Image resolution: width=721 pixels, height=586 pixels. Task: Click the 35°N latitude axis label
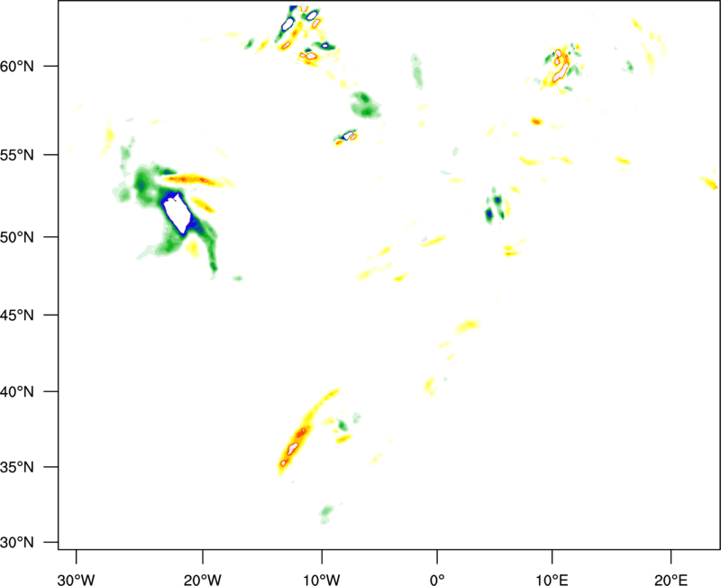17,467
